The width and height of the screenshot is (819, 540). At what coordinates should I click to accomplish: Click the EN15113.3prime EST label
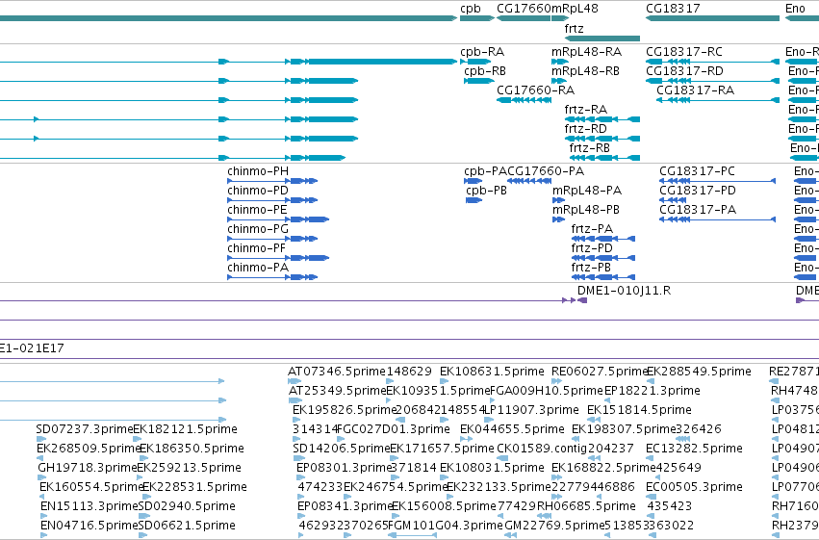(x=90, y=506)
